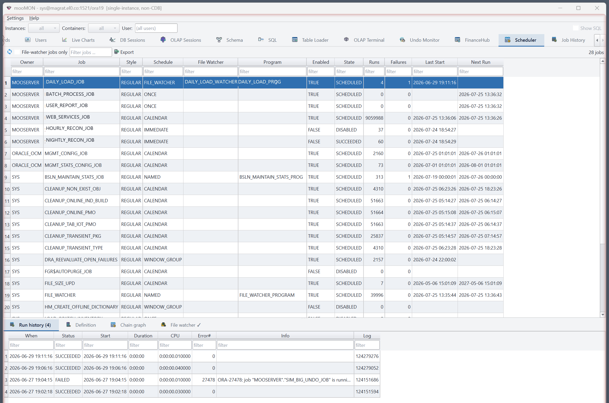Toggle File-watcher jobs only checkbox
The width and height of the screenshot is (609, 403).
coord(17,52)
